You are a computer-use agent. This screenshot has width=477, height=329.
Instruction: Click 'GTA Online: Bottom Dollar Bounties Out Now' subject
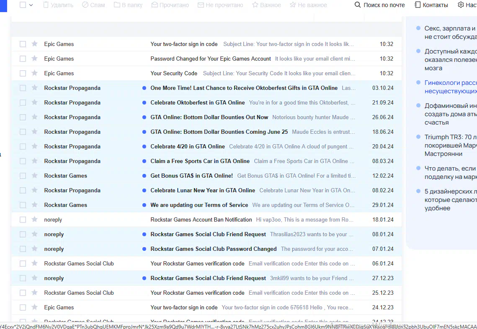click(209, 117)
